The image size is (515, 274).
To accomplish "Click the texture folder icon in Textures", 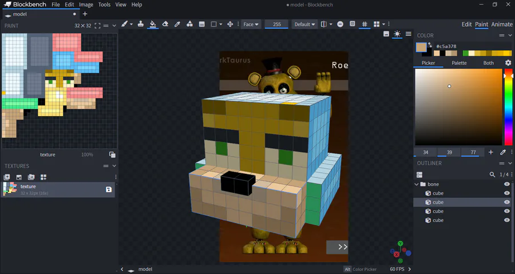I will (x=31, y=177).
